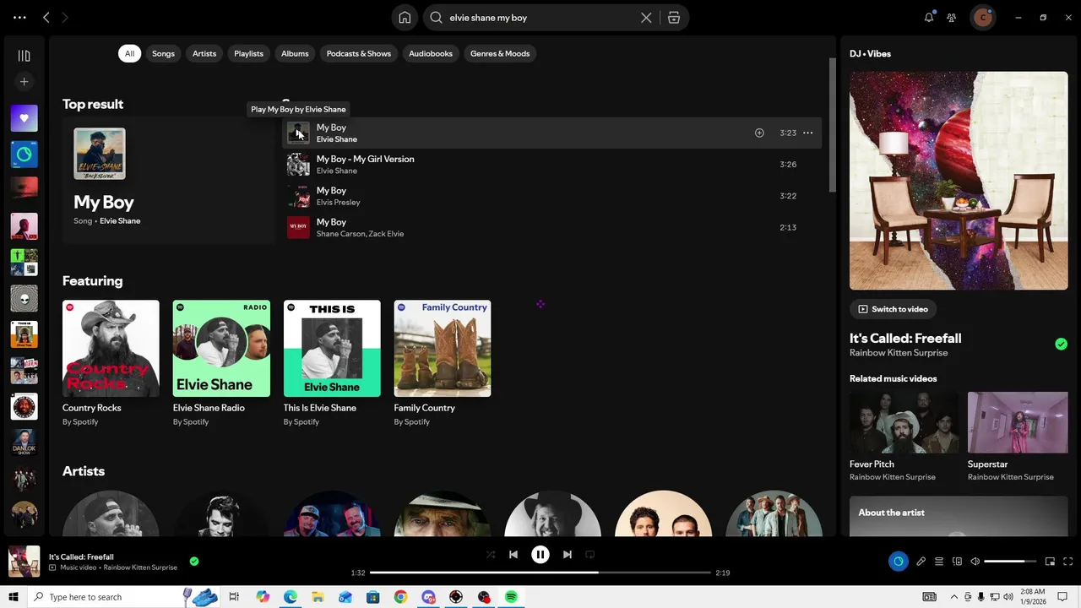Open Task View in the taskbar
1081x608 pixels.
[234, 597]
